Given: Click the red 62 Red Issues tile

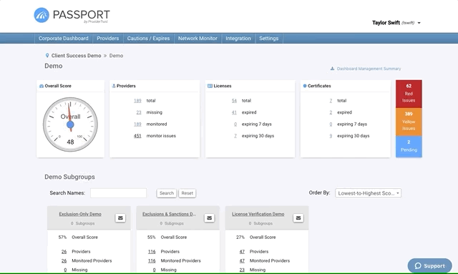Looking at the screenshot, I should [409, 94].
